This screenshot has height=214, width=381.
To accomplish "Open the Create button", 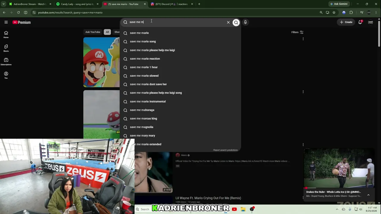I will click(x=346, y=22).
